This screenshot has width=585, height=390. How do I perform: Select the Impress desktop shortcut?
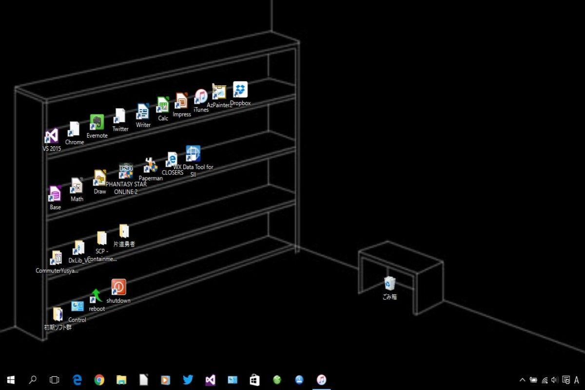click(181, 101)
